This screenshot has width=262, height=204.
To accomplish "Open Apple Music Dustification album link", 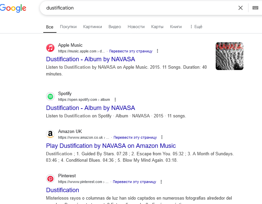I will click(90, 59).
